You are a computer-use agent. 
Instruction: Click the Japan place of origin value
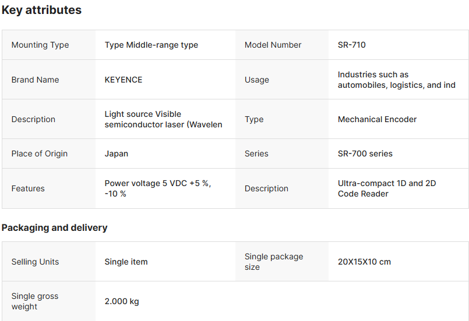coord(117,154)
